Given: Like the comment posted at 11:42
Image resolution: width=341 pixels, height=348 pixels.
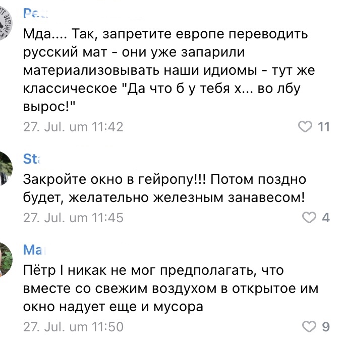Looking at the screenshot, I should pyautogui.click(x=305, y=127).
